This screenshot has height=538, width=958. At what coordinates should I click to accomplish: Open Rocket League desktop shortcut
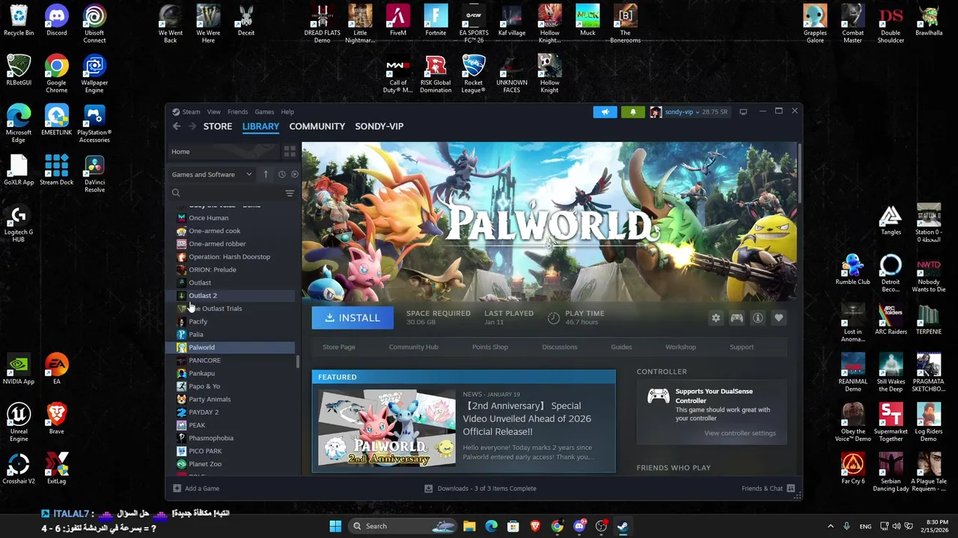(x=473, y=74)
